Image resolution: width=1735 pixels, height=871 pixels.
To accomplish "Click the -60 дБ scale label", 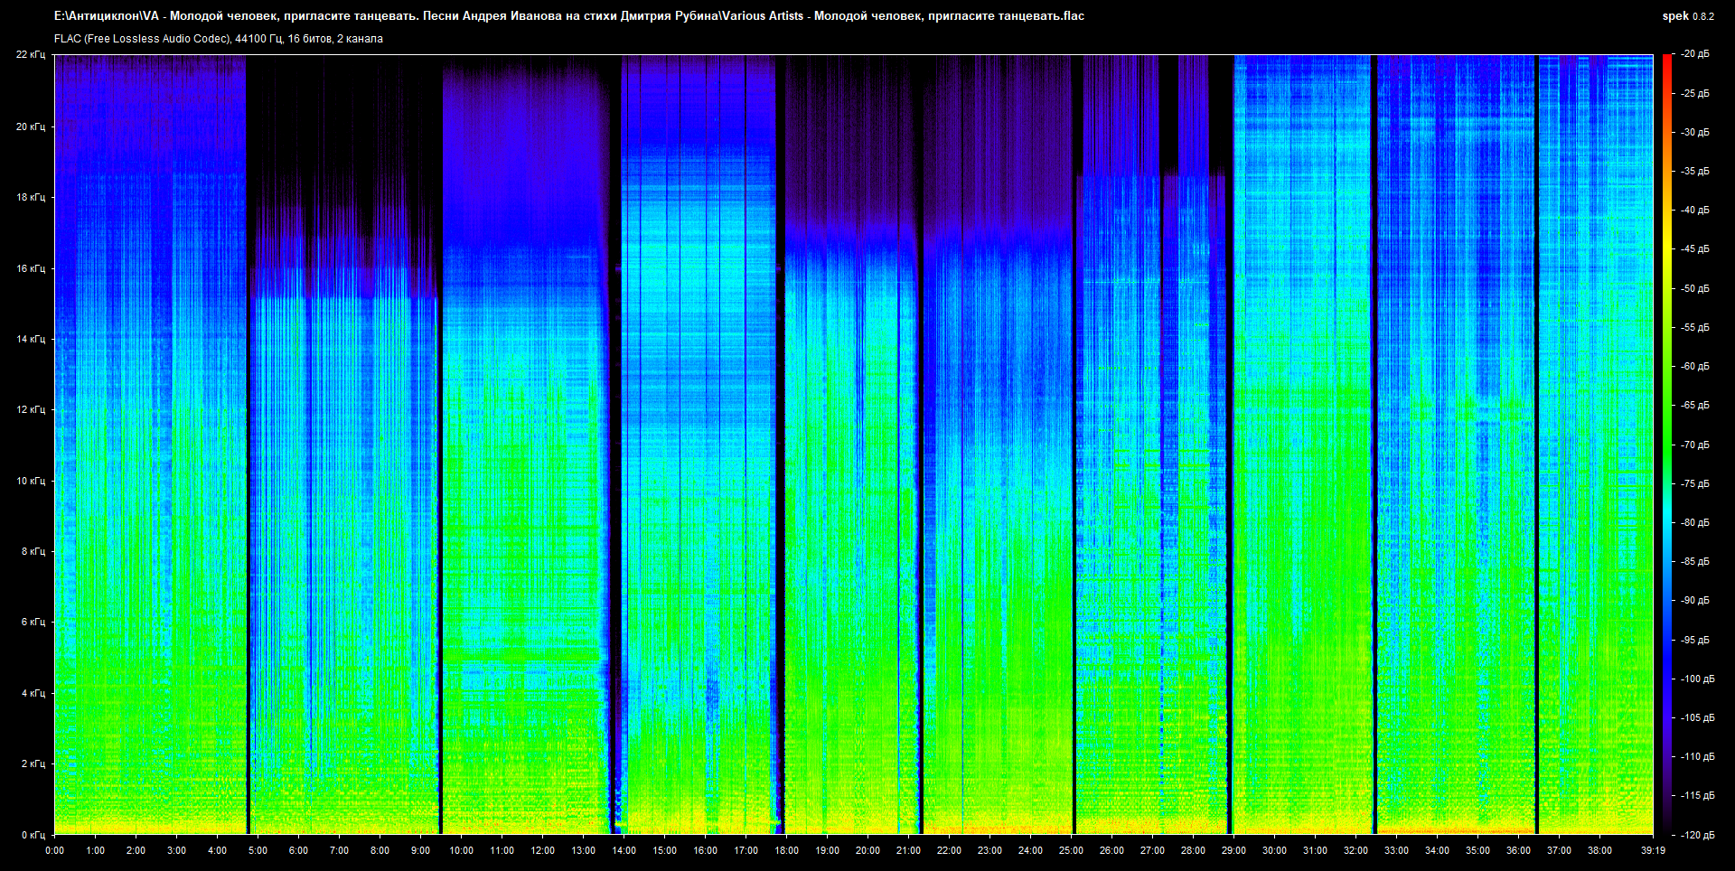I will click(1694, 367).
